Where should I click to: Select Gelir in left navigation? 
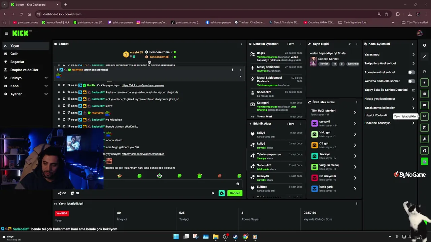(x=26, y=54)
